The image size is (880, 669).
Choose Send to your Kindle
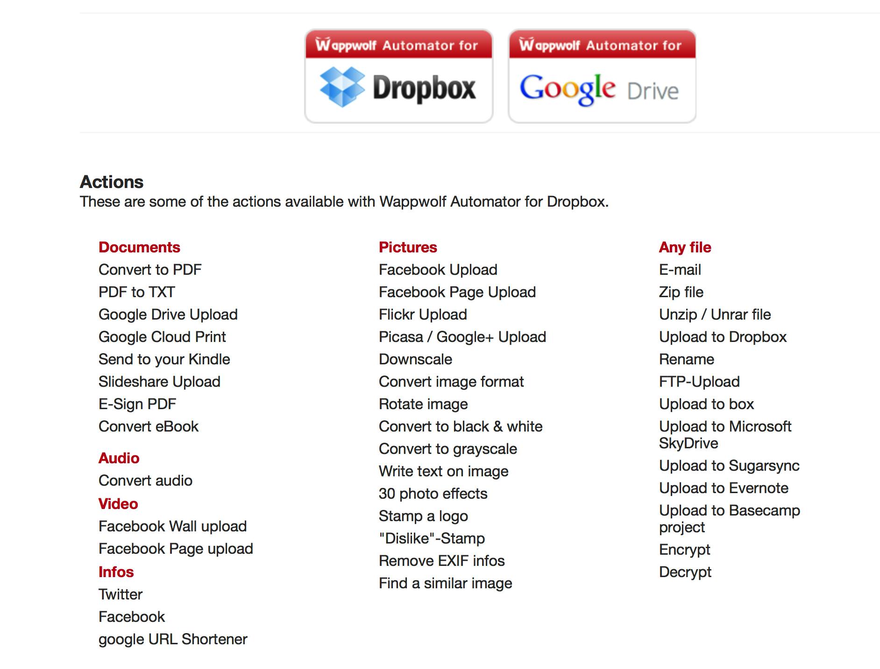pos(164,359)
